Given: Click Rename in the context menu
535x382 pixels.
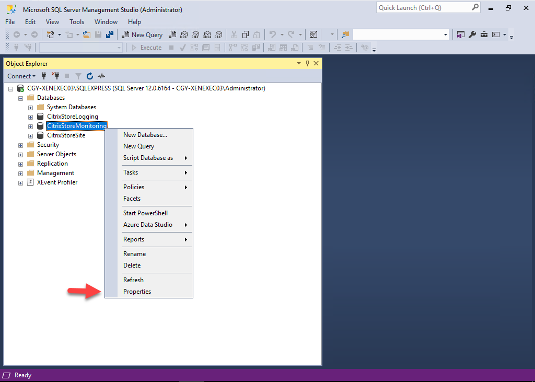Looking at the screenshot, I should tap(149, 254).
